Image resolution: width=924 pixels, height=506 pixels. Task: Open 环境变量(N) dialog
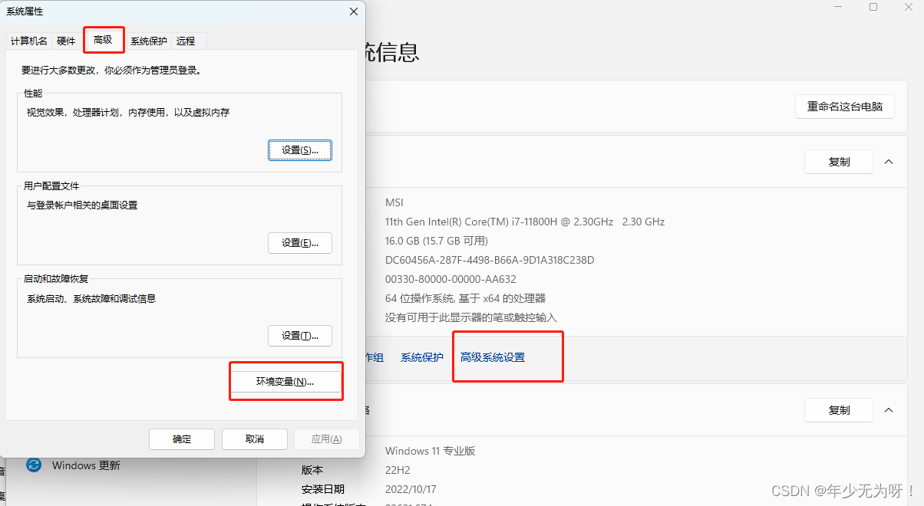tap(285, 382)
